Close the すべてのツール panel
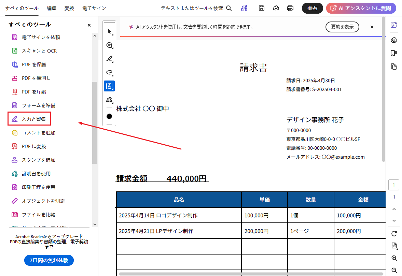The width and height of the screenshot is (402, 276). tap(89, 25)
